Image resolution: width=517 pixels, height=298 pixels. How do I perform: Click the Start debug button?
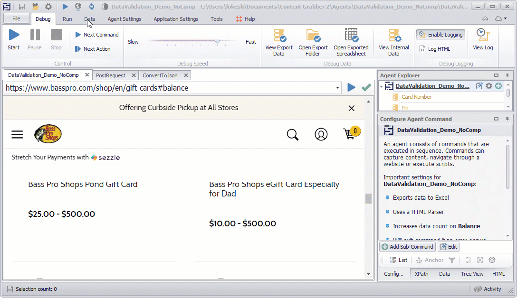click(14, 39)
